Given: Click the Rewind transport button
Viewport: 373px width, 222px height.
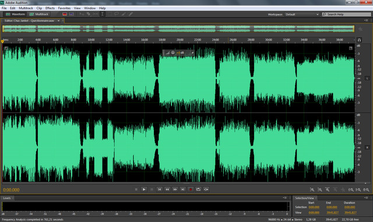Looking at the screenshot, I should [167, 189].
